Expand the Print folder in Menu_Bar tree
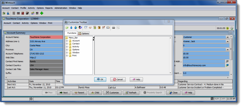 click(67, 56)
